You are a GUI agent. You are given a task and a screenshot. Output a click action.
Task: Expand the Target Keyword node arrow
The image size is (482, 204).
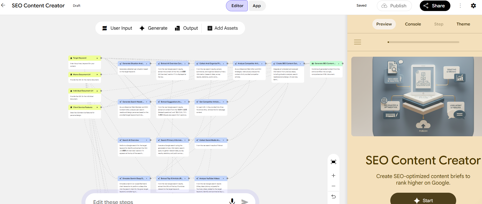click(x=97, y=58)
